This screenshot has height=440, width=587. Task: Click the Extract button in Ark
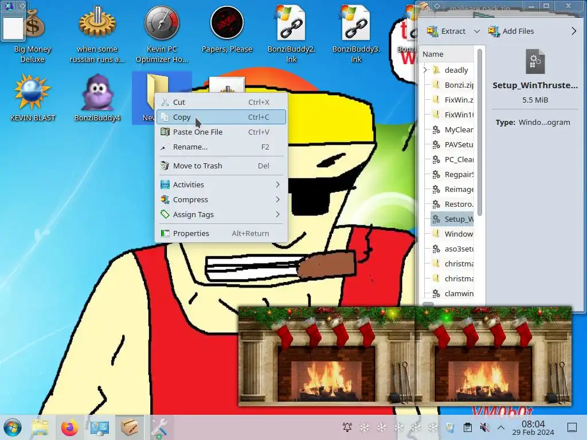click(447, 31)
